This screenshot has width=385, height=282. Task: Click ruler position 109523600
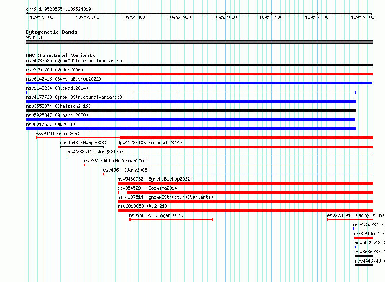pyautogui.click(x=42, y=17)
